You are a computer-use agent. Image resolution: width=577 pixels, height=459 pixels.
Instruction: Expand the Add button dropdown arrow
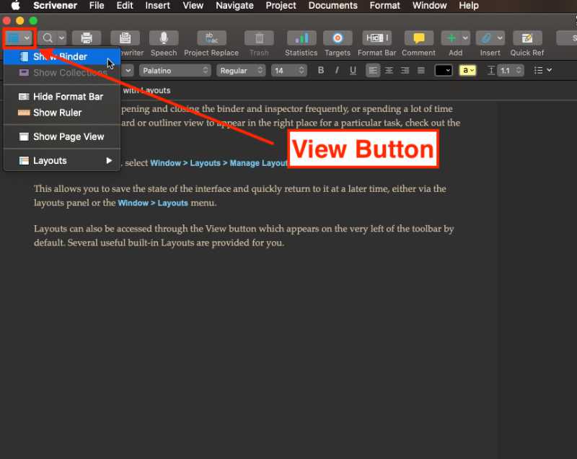coord(465,38)
